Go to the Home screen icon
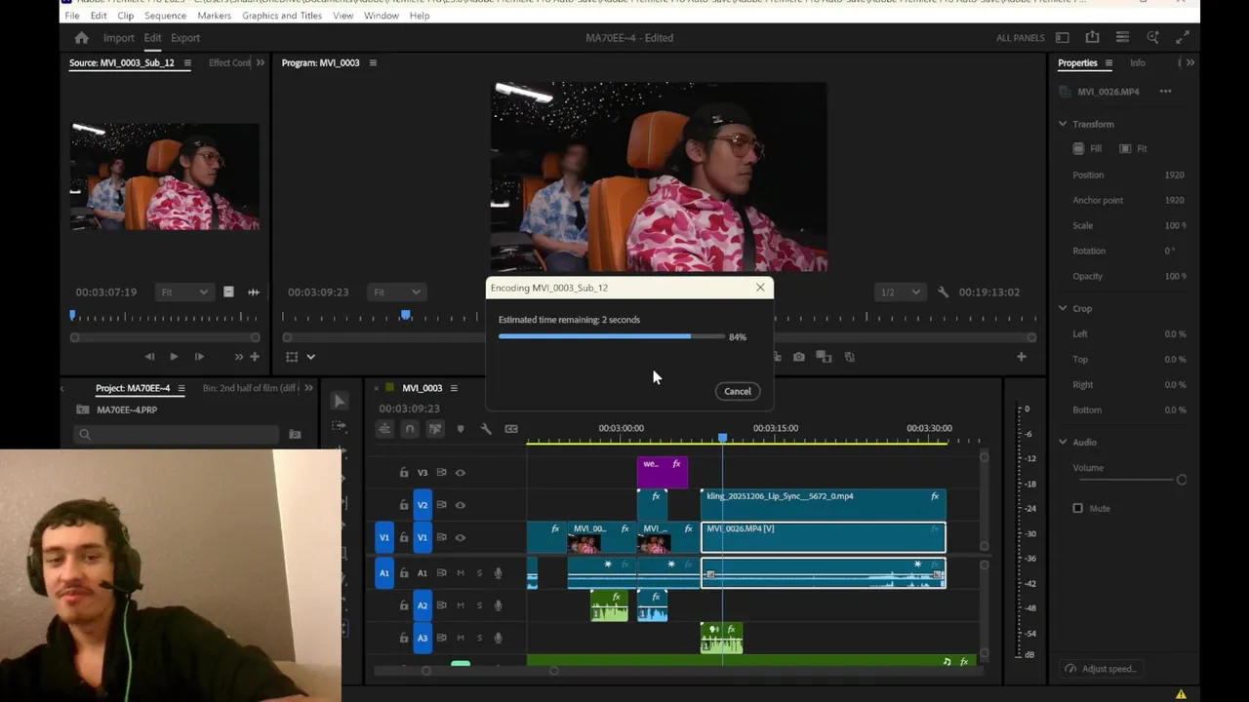 [82, 38]
